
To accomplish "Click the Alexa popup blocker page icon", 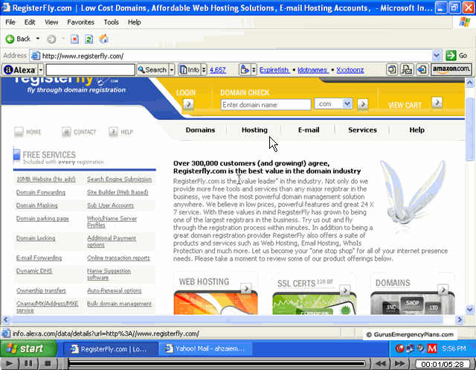I will tap(392, 69).
